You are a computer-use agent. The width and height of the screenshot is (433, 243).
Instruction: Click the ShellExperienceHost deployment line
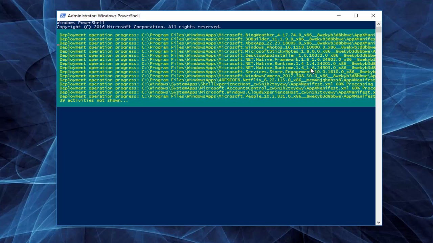pyautogui.click(x=216, y=84)
